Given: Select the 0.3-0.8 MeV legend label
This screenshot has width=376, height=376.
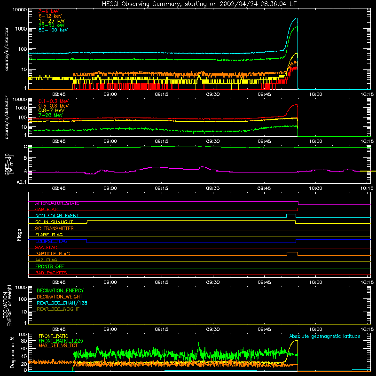Looking at the screenshot, I should 54,106.
